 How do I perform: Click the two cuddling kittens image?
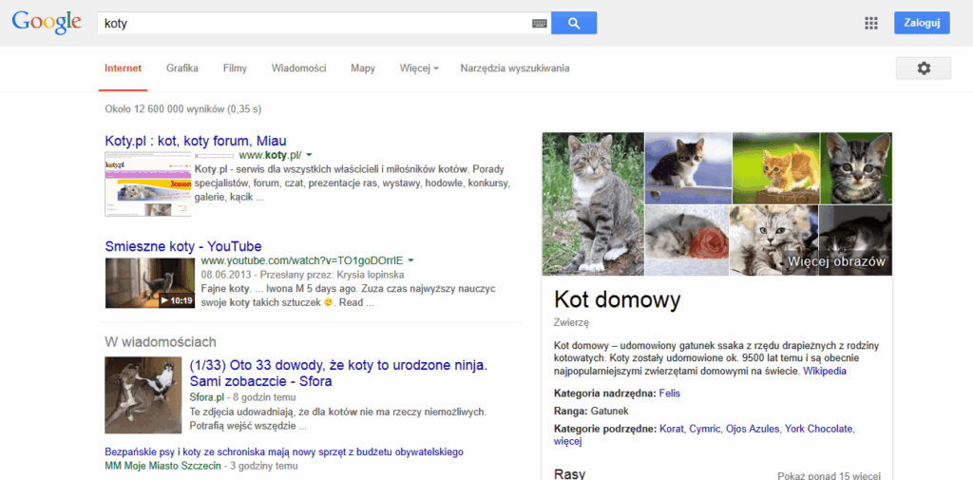tap(773, 240)
